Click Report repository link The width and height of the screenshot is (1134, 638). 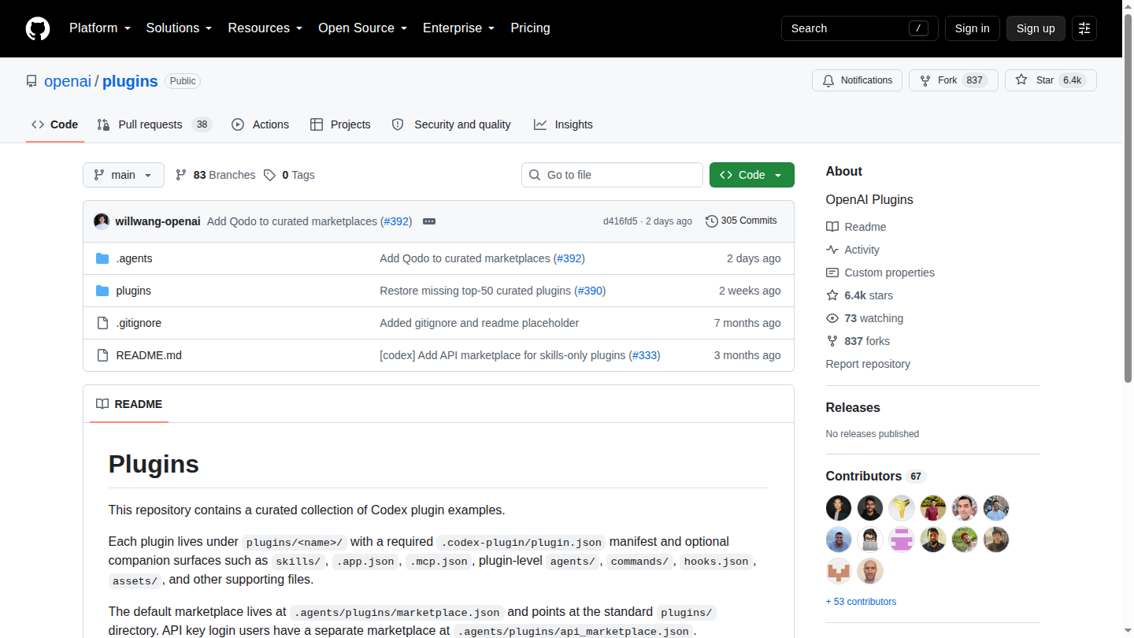click(x=868, y=364)
